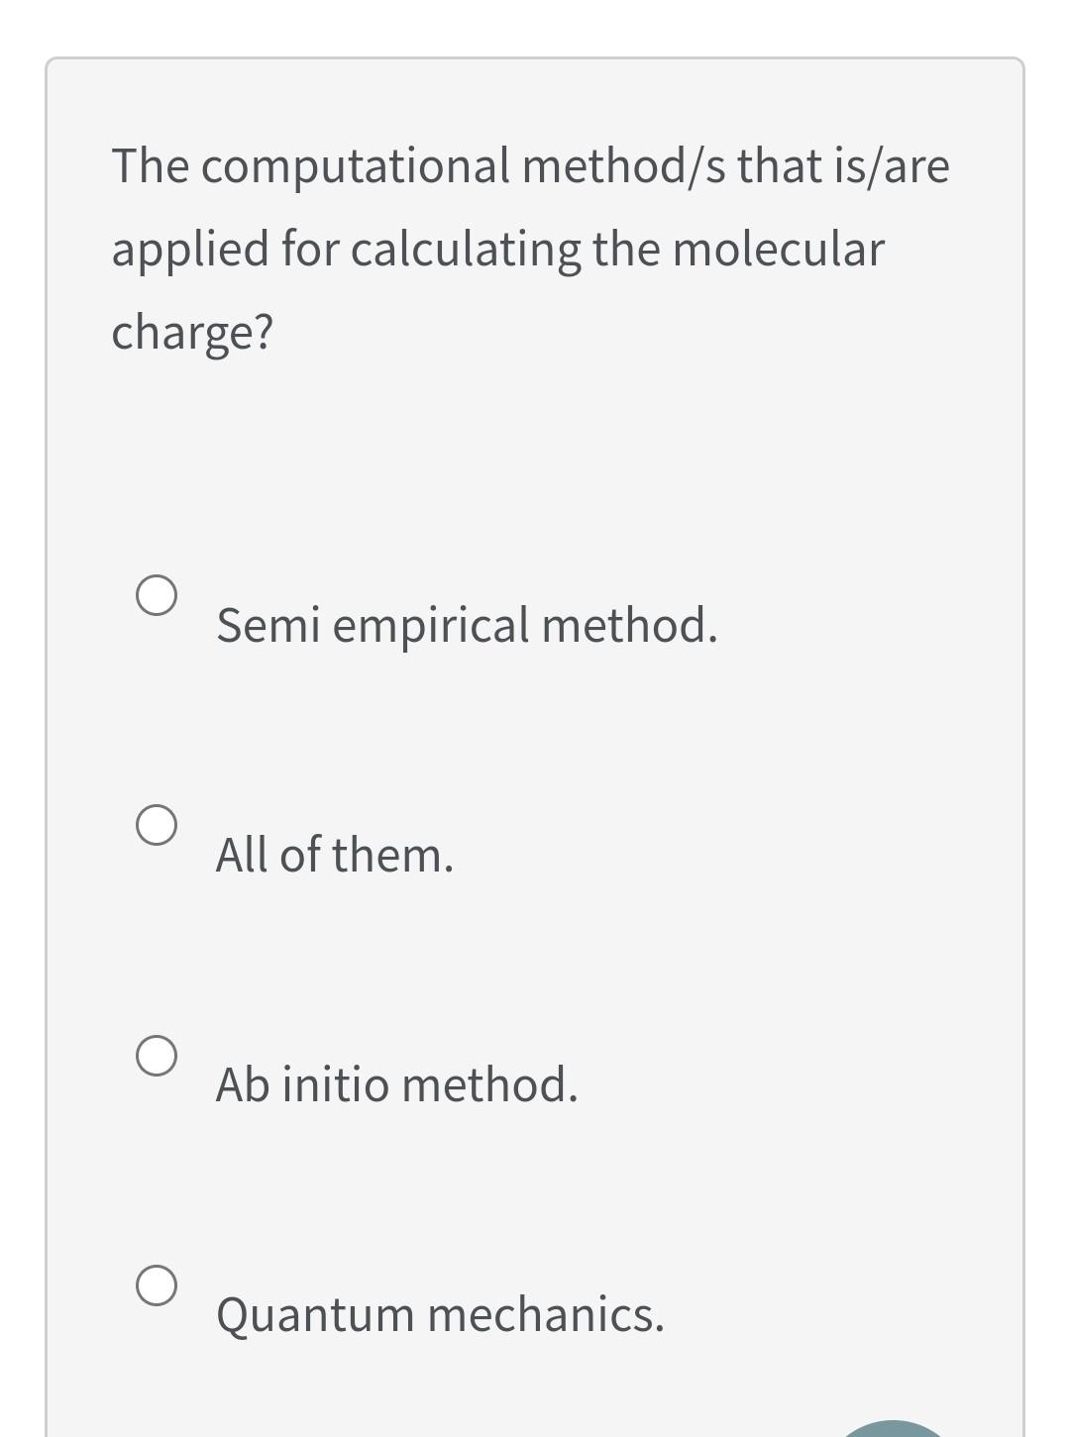This screenshot has width=1070, height=1437.
Task: Click the question text about molecular charge
Action: tap(530, 249)
